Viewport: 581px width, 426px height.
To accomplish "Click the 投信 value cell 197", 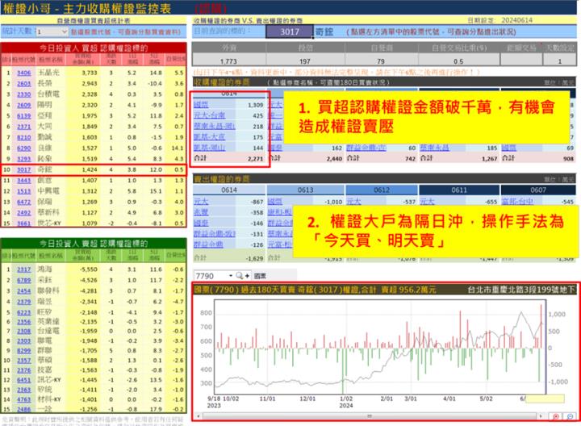I will point(305,61).
